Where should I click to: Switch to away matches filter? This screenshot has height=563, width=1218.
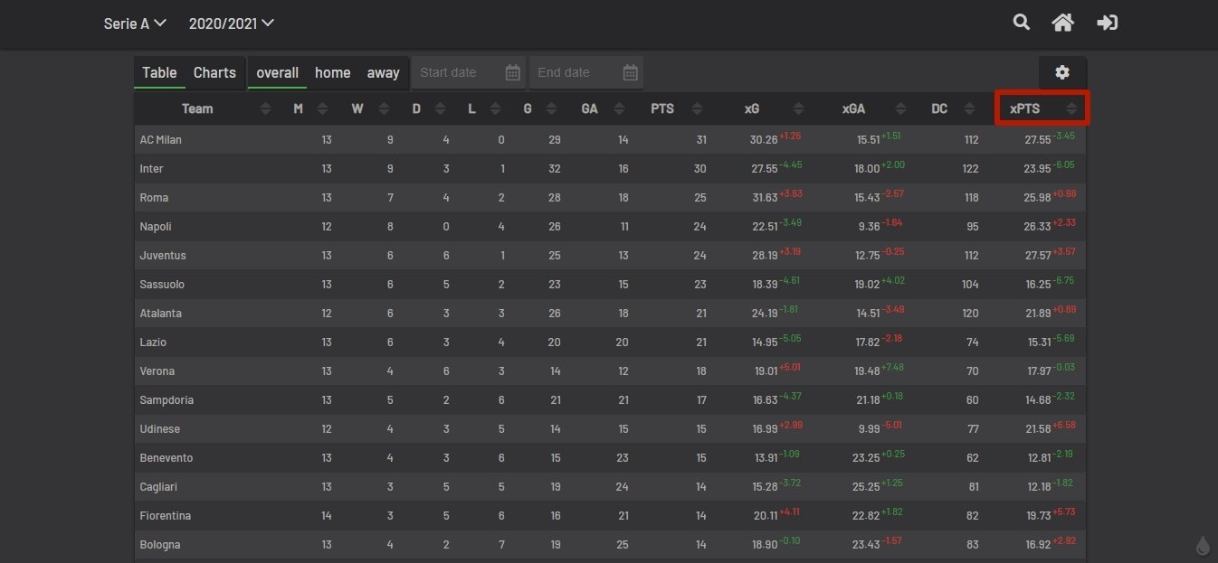click(x=383, y=72)
